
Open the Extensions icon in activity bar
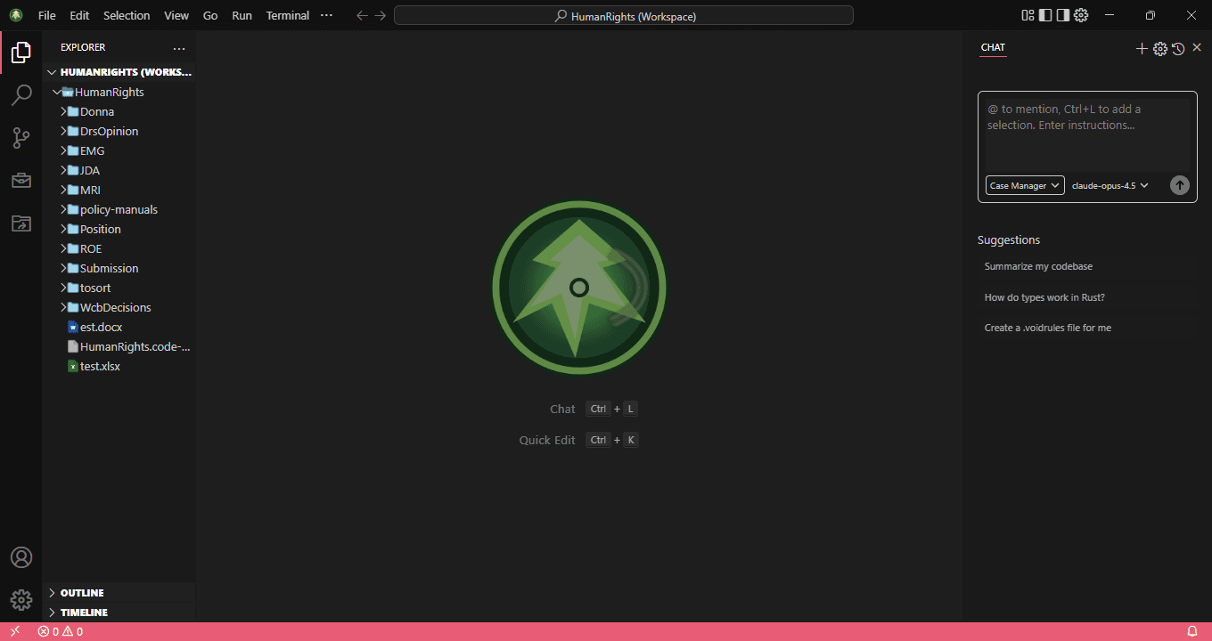21,180
